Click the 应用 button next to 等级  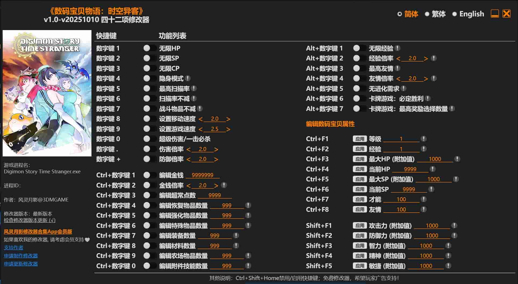coord(360,139)
